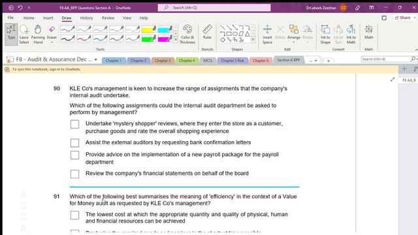Click the Share button

click(404, 18)
